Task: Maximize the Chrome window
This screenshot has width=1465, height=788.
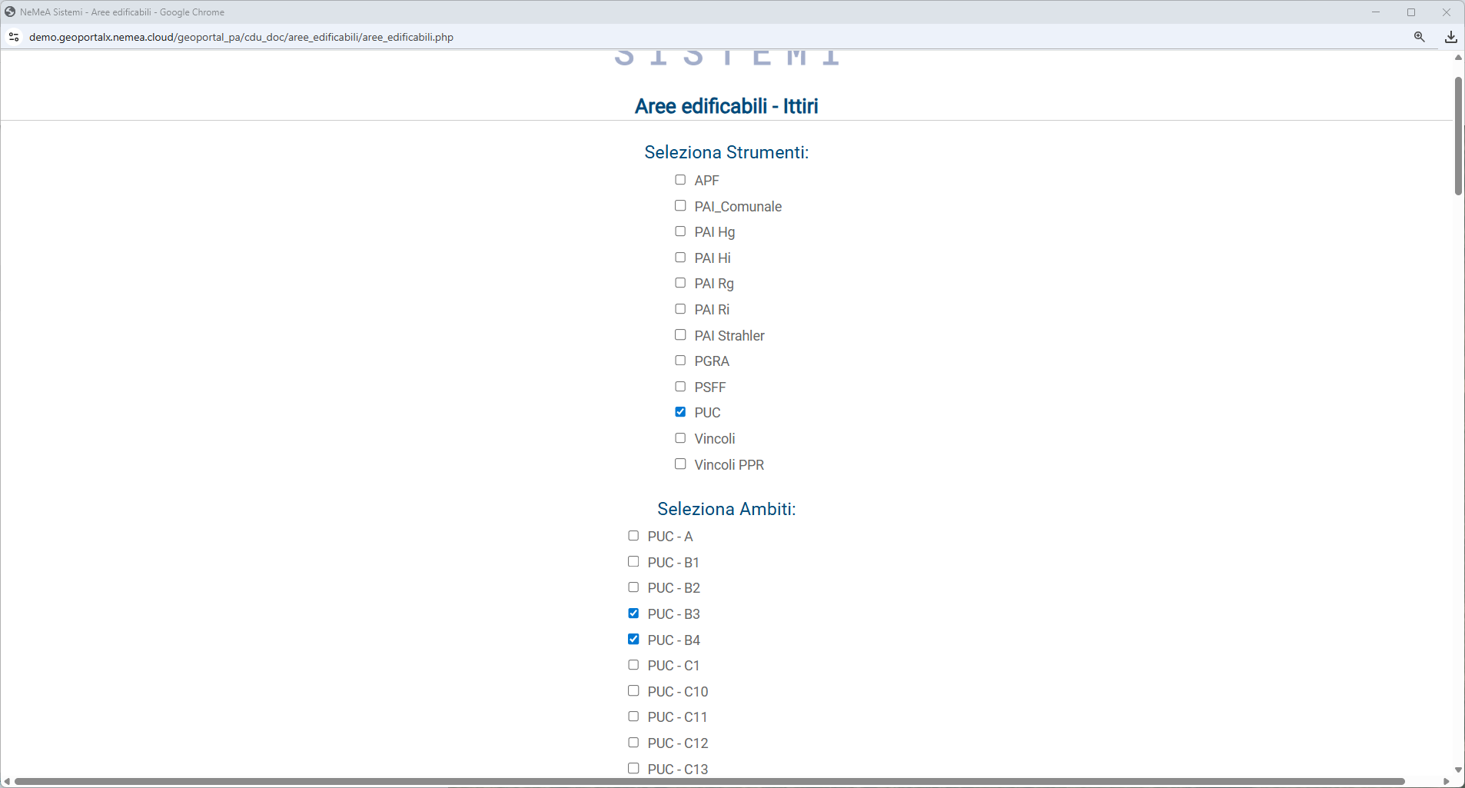Action: pyautogui.click(x=1411, y=12)
